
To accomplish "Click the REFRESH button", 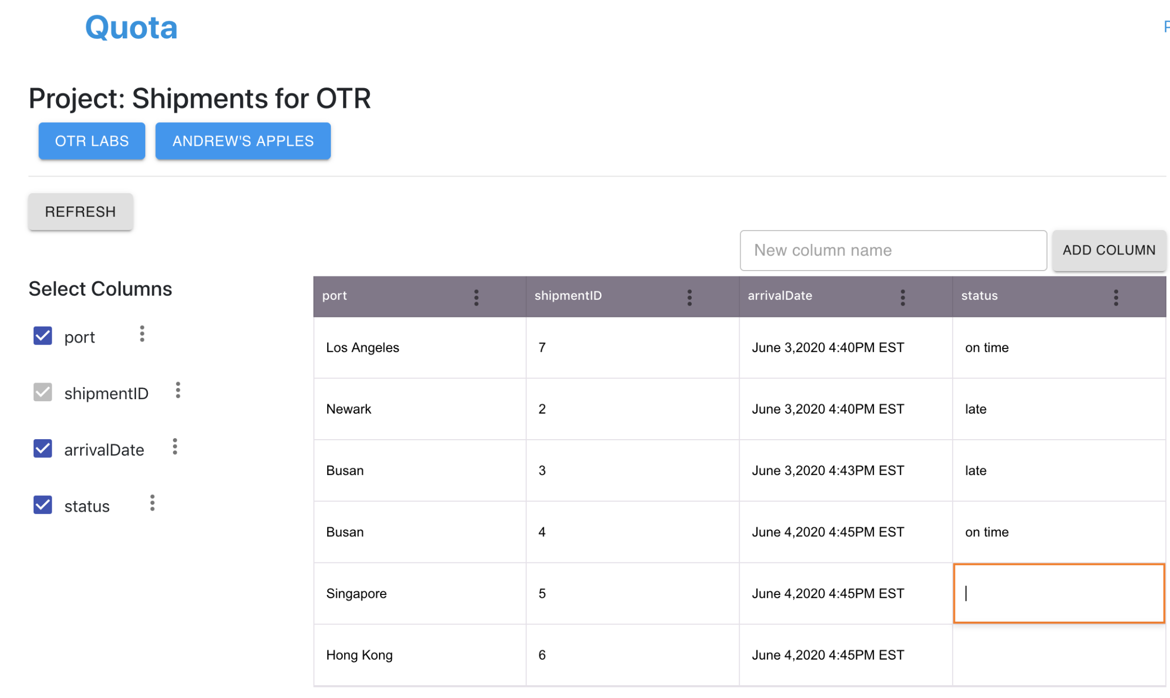I will coord(80,211).
